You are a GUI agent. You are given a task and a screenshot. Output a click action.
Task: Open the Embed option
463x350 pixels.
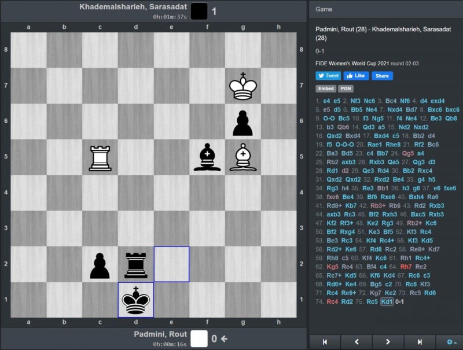point(326,89)
